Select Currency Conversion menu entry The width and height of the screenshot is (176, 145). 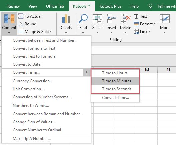pos(33,81)
